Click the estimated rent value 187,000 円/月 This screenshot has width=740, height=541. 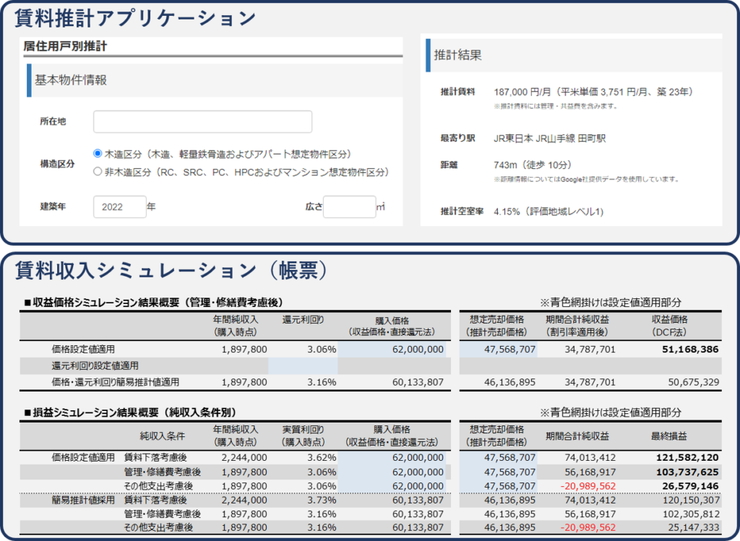522,92
